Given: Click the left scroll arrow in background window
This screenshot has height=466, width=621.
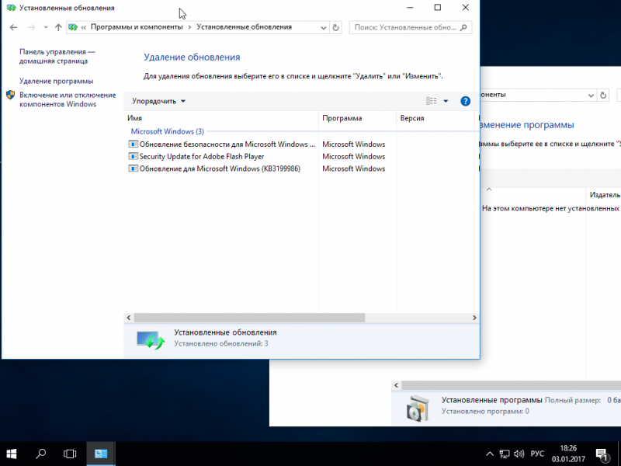Looking at the screenshot, I should click(x=397, y=385).
